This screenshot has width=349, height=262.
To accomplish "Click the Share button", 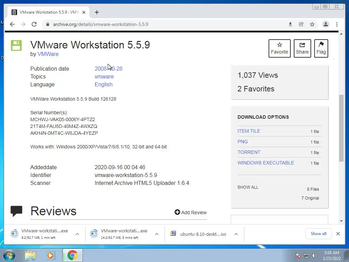I will point(302,48).
